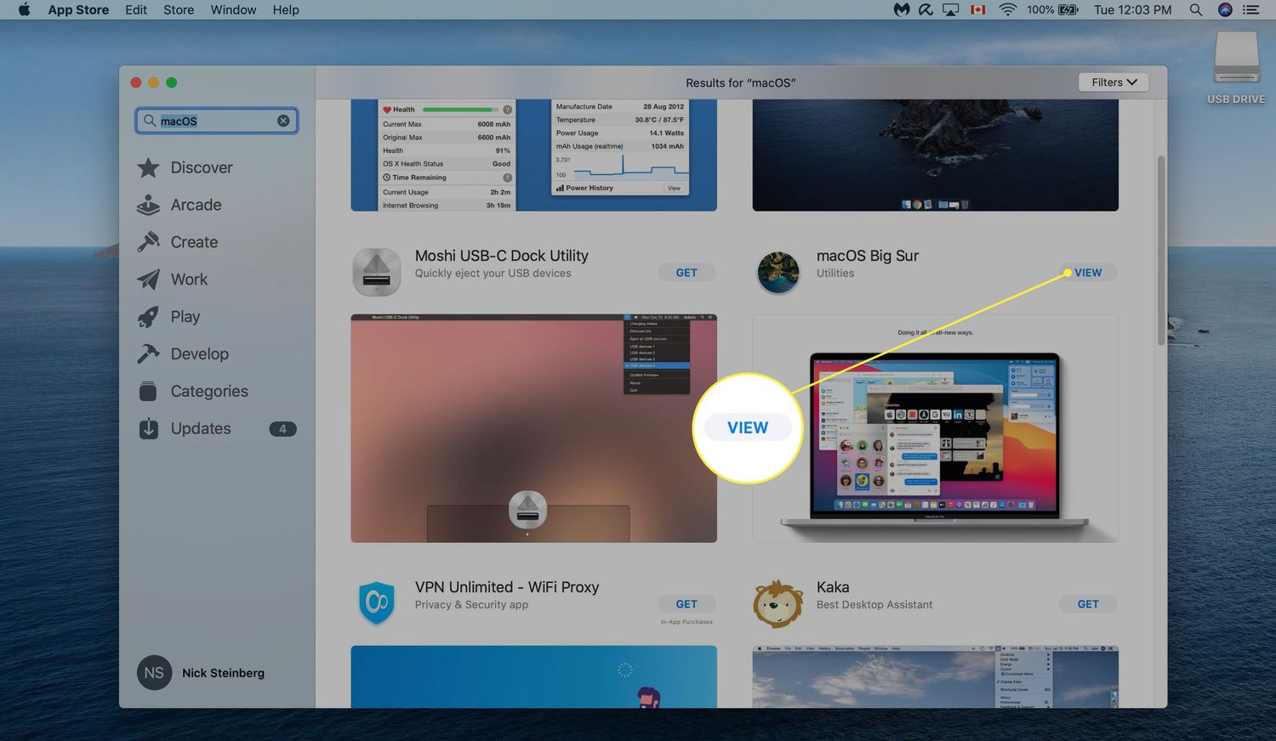Image resolution: width=1276 pixels, height=741 pixels.
Task: Click VIEW for macOS Big Sur
Action: pos(1088,273)
